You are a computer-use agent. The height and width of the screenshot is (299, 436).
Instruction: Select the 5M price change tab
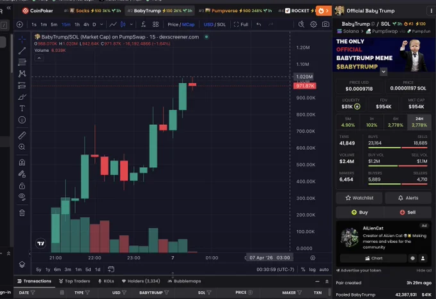[x=348, y=122]
